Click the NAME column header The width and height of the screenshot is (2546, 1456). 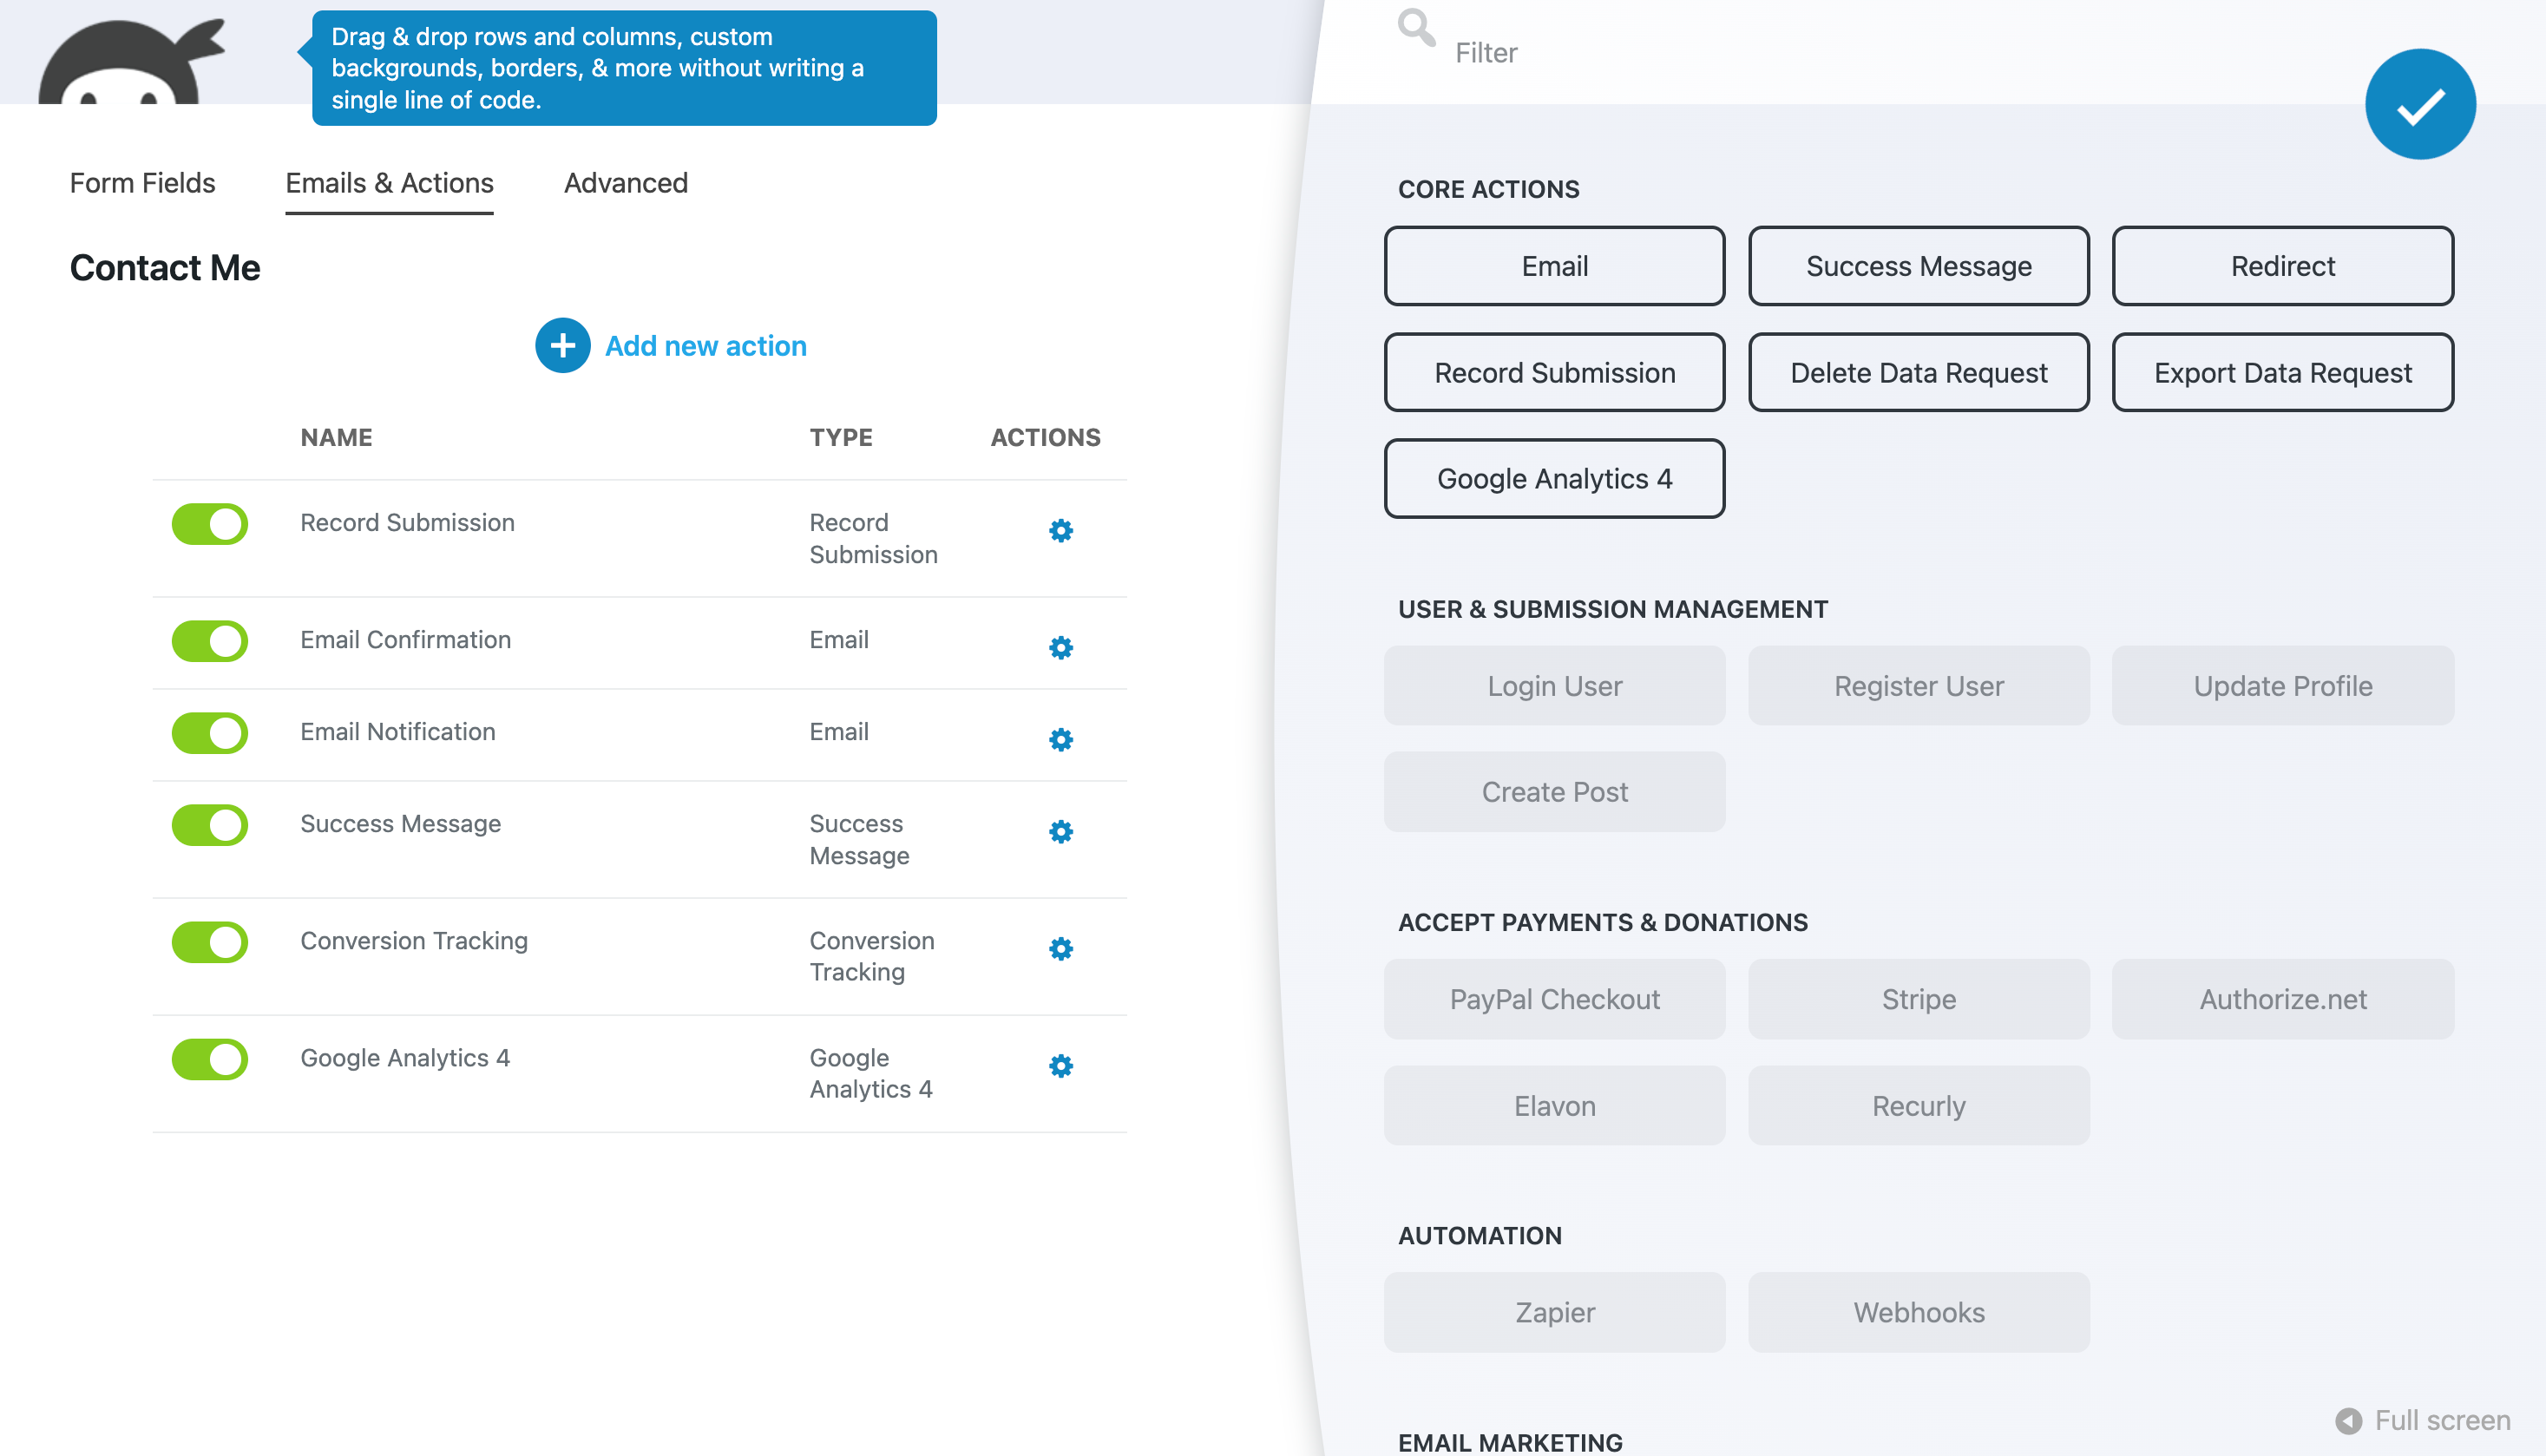point(336,437)
